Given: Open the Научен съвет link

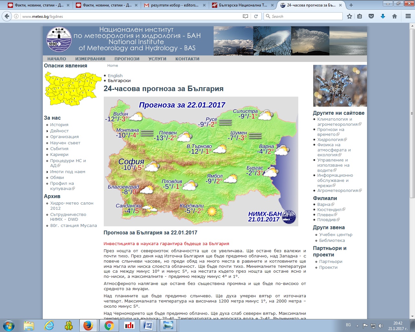Looking at the screenshot, I should point(65,143).
